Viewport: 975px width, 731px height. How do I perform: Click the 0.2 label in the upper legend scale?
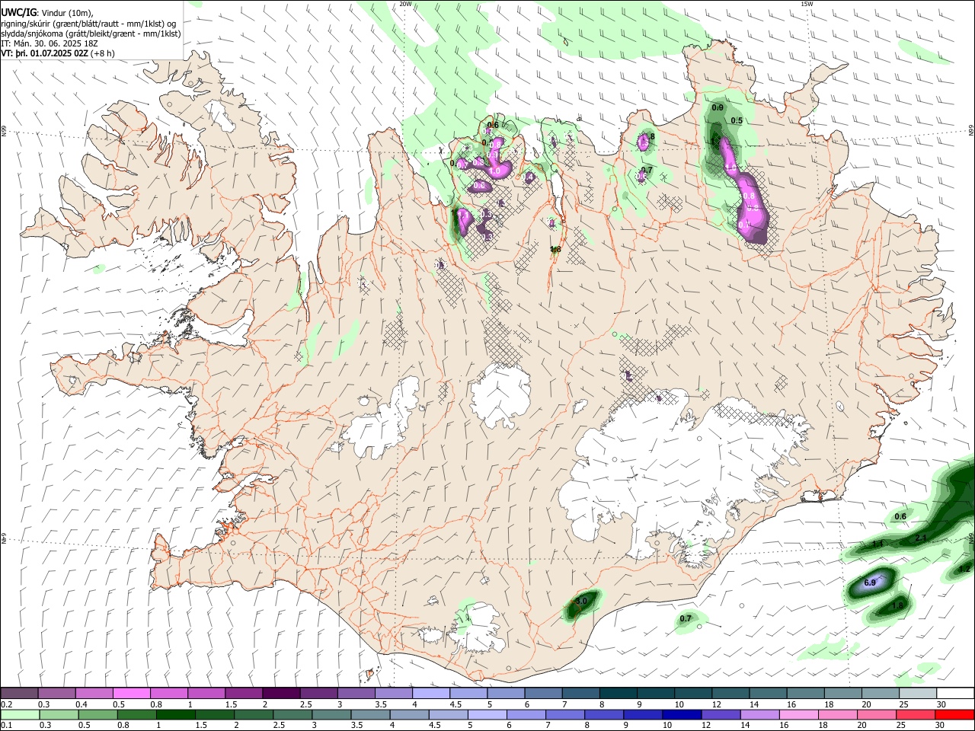[x=7, y=705]
